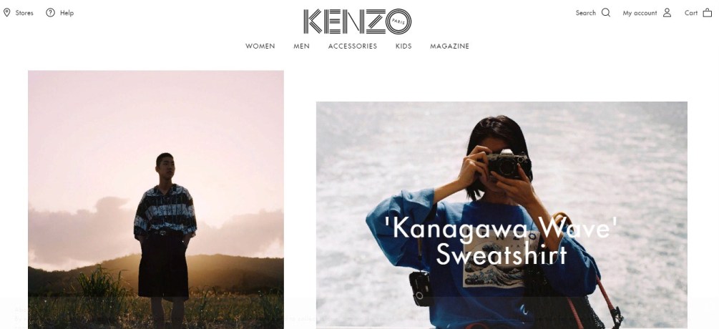
Task: Open the ACCESSORIES menu
Action: 352,46
